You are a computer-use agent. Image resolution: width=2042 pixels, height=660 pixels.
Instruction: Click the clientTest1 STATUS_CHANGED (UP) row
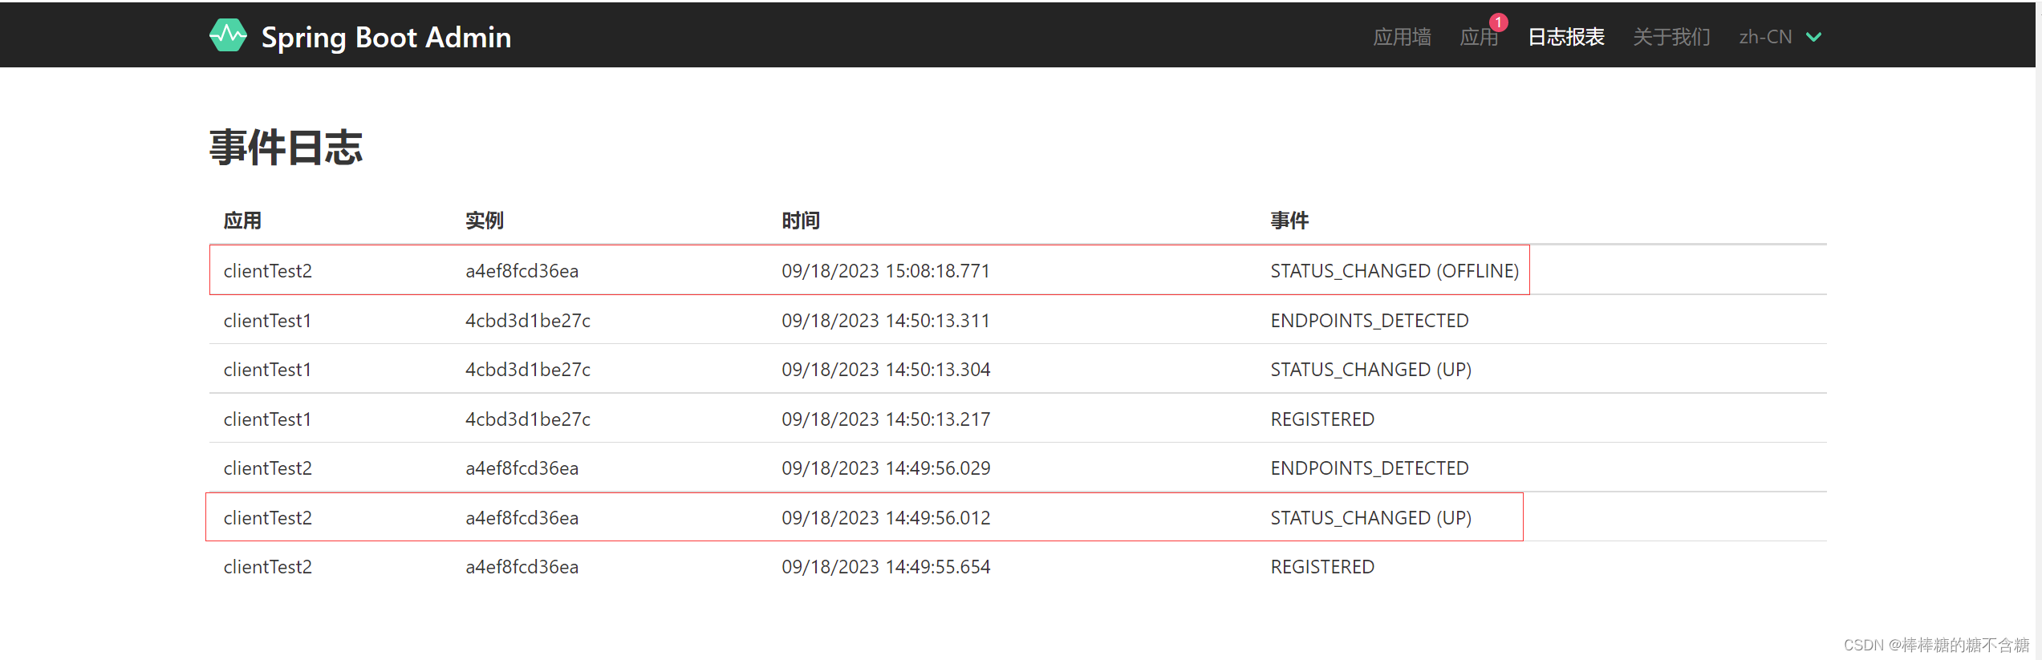click(870, 370)
